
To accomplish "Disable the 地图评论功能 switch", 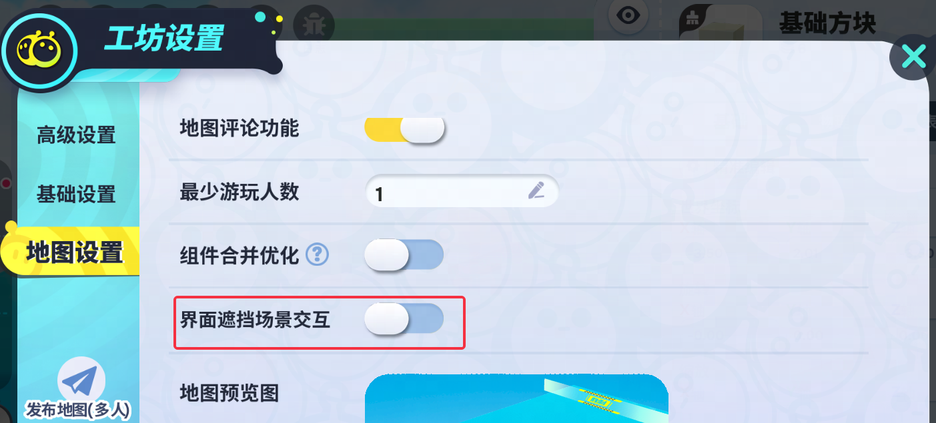I will point(404,130).
